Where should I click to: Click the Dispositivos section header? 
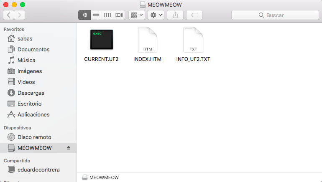tap(18, 128)
